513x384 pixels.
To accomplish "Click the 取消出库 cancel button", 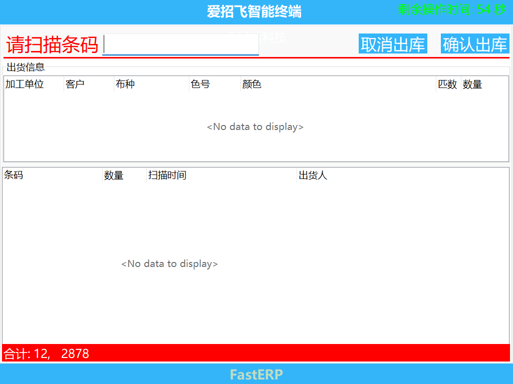I will click(393, 43).
